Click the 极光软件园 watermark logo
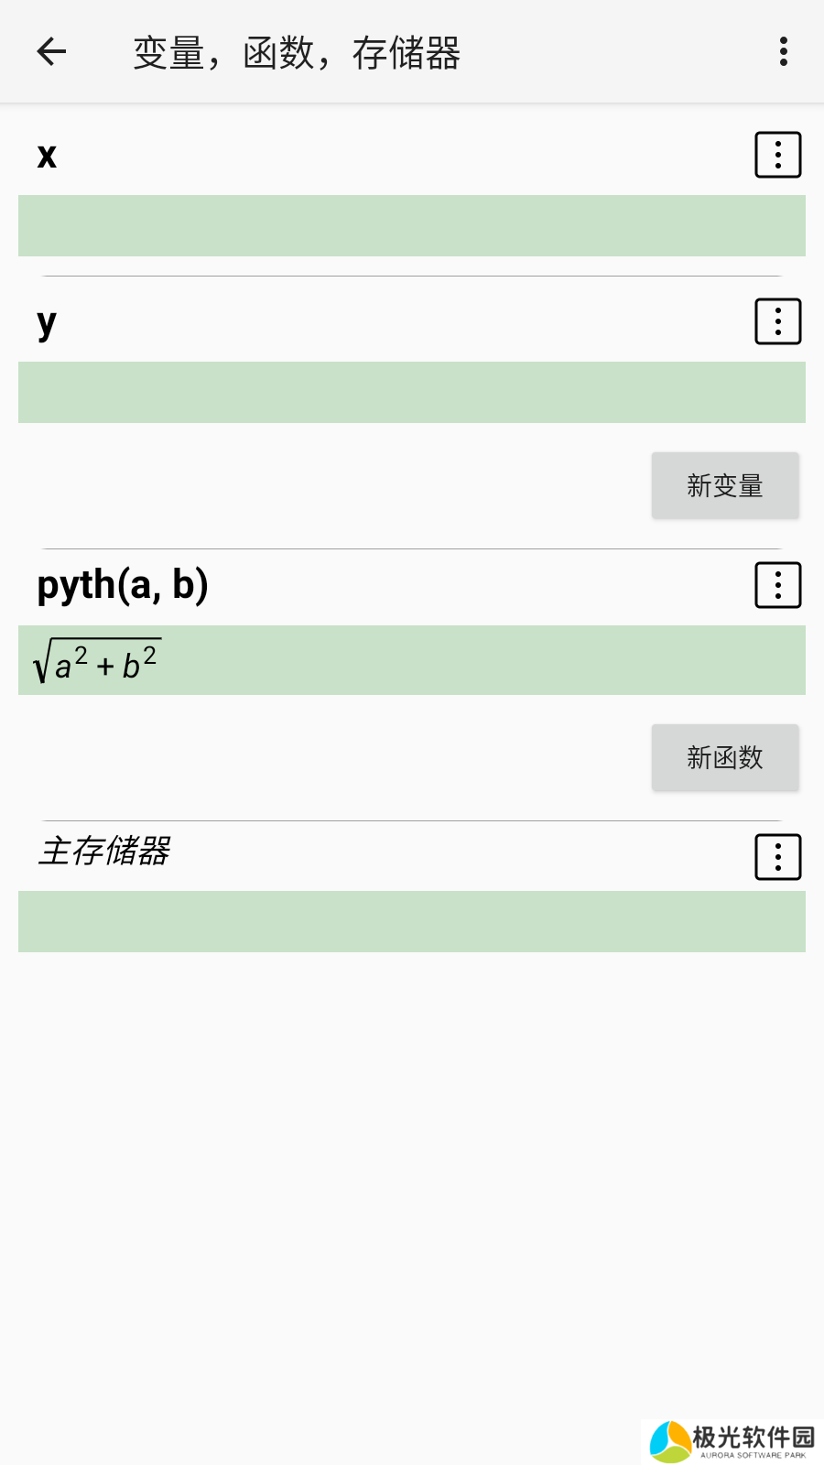This screenshot has width=824, height=1465. (x=670, y=1441)
